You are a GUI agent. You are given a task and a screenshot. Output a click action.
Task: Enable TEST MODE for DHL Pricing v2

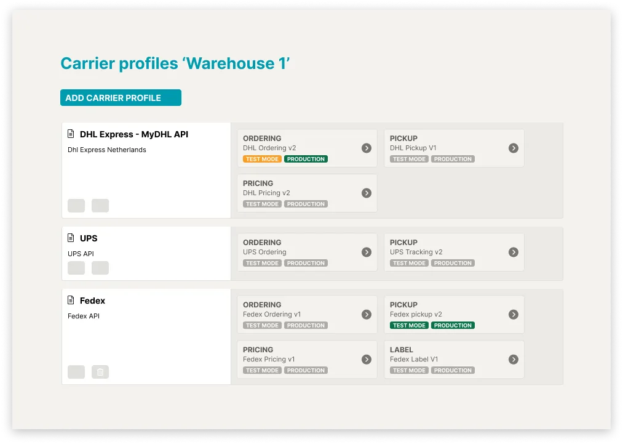click(x=262, y=204)
